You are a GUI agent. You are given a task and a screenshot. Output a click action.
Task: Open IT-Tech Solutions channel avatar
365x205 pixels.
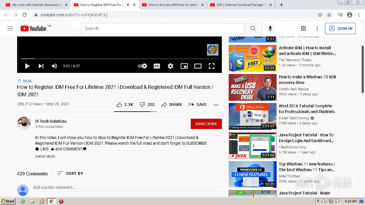click(24, 124)
